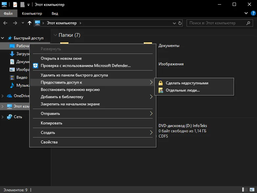This screenshot has width=257, height=193.
Task: Open the Вид ribbon tab
Action: (55, 13)
